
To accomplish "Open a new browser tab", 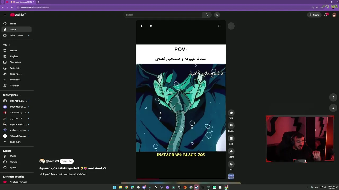I will [38, 2].
